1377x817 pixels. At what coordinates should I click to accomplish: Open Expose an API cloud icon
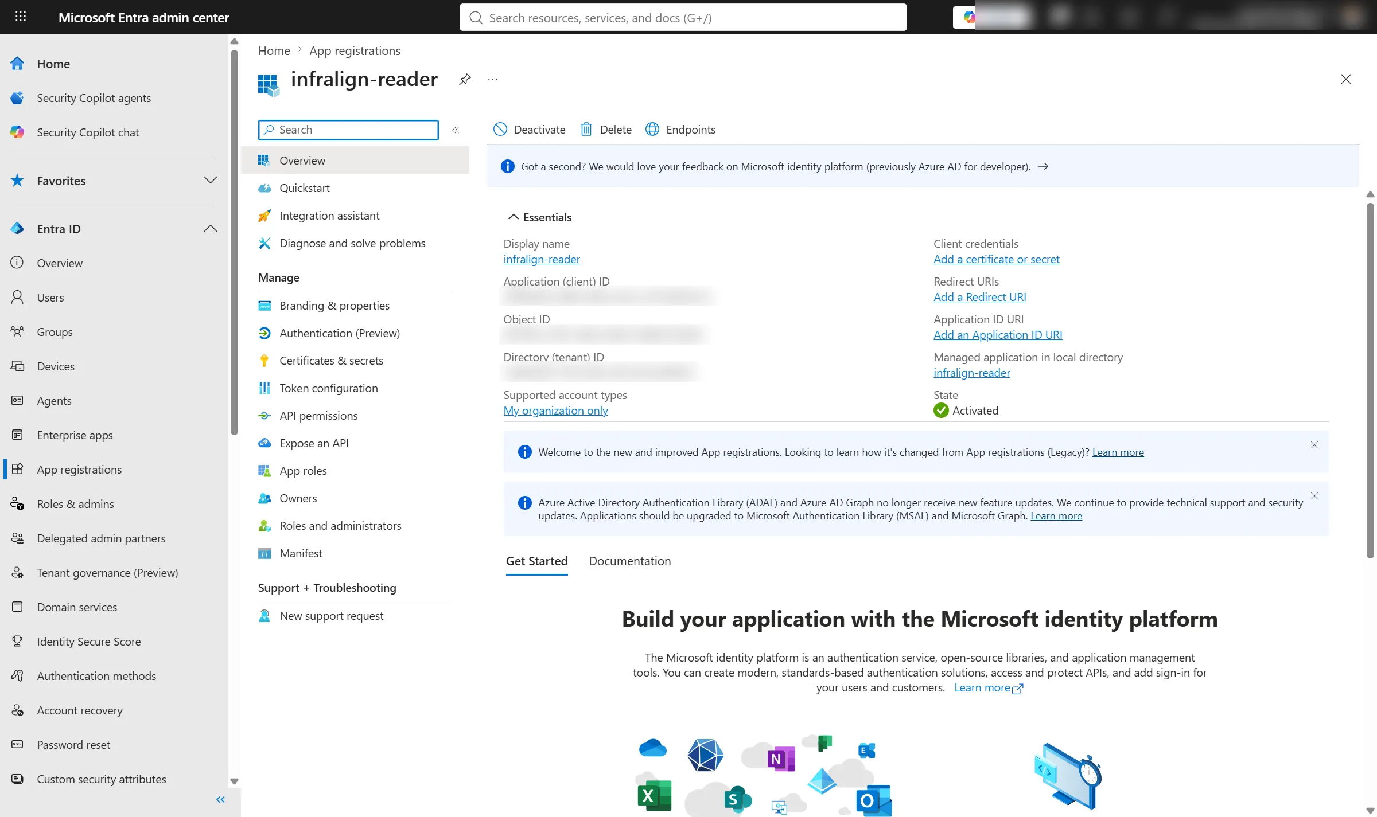(x=264, y=443)
